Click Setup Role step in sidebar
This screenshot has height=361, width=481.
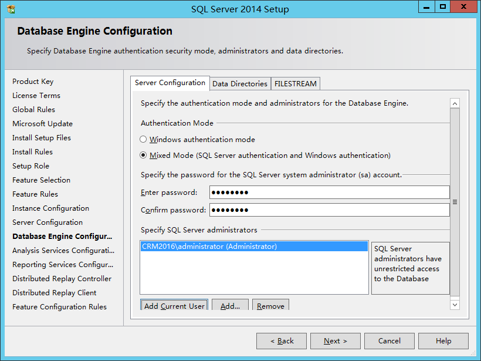pyautogui.click(x=31, y=166)
